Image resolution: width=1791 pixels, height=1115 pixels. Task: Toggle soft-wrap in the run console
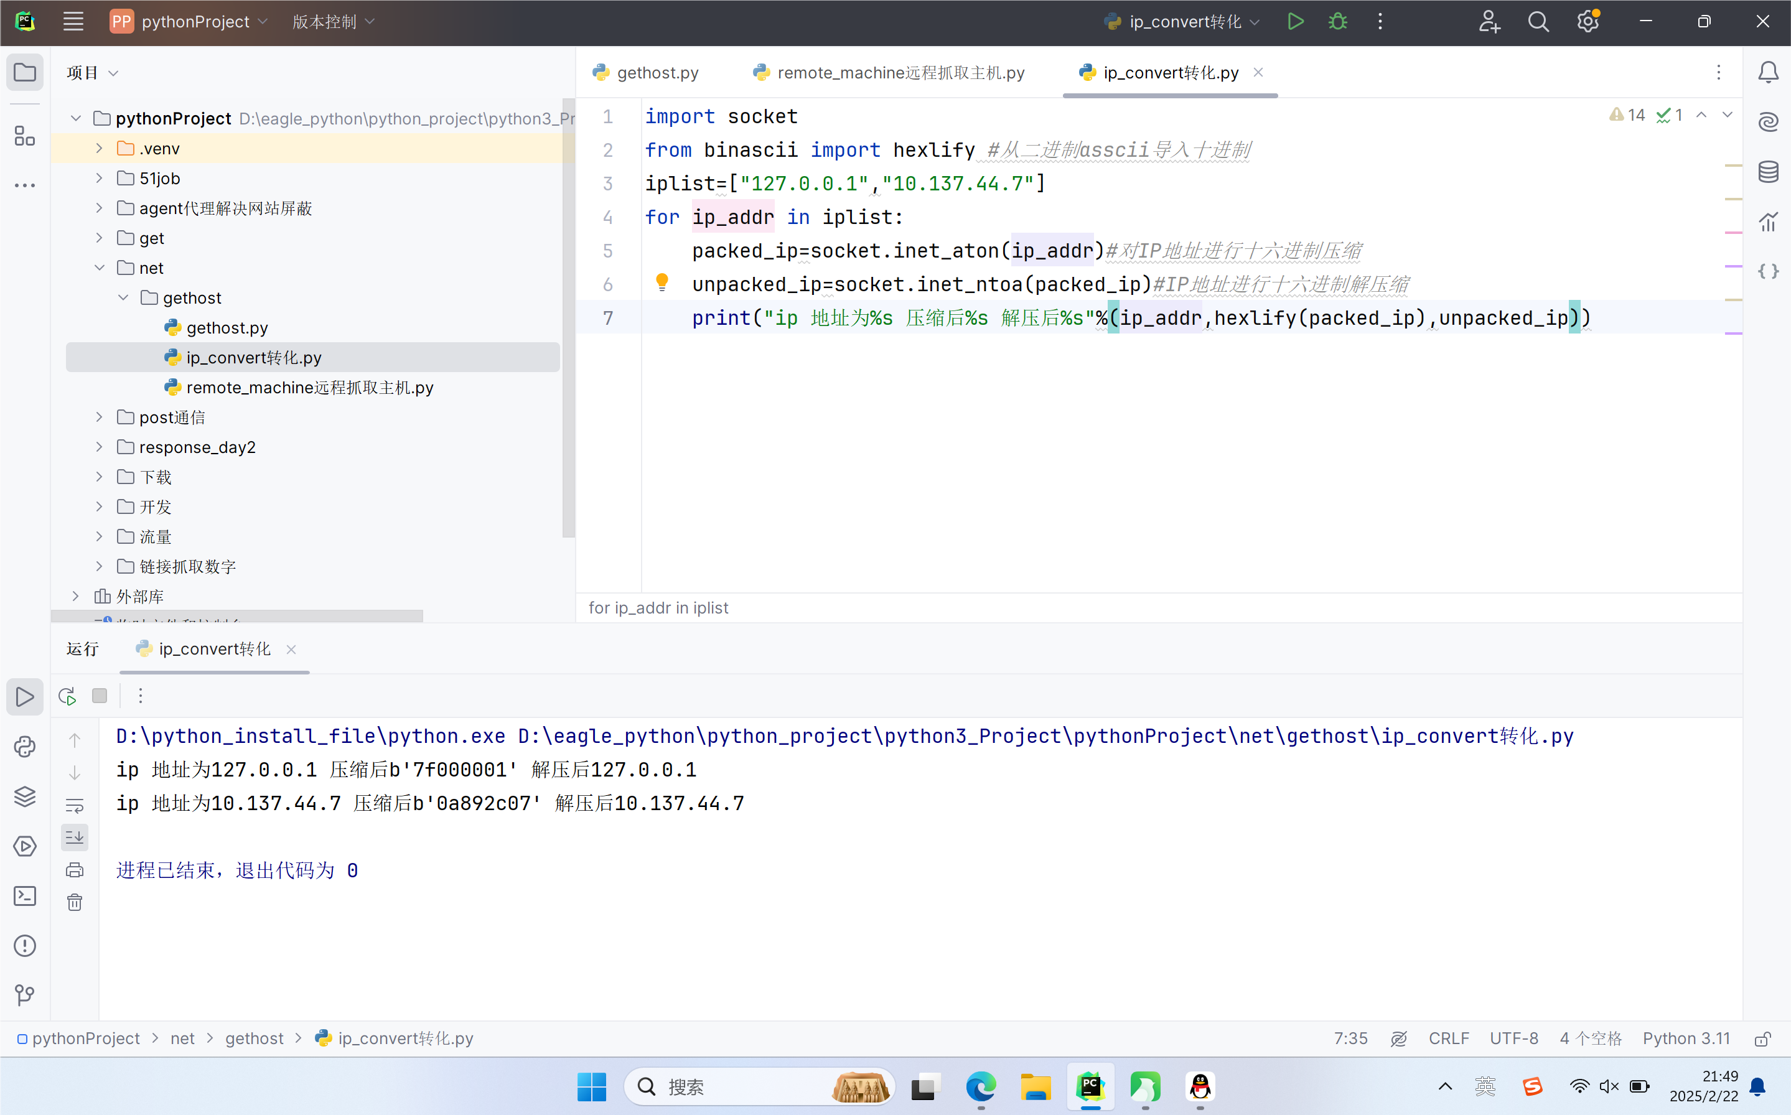point(75,805)
